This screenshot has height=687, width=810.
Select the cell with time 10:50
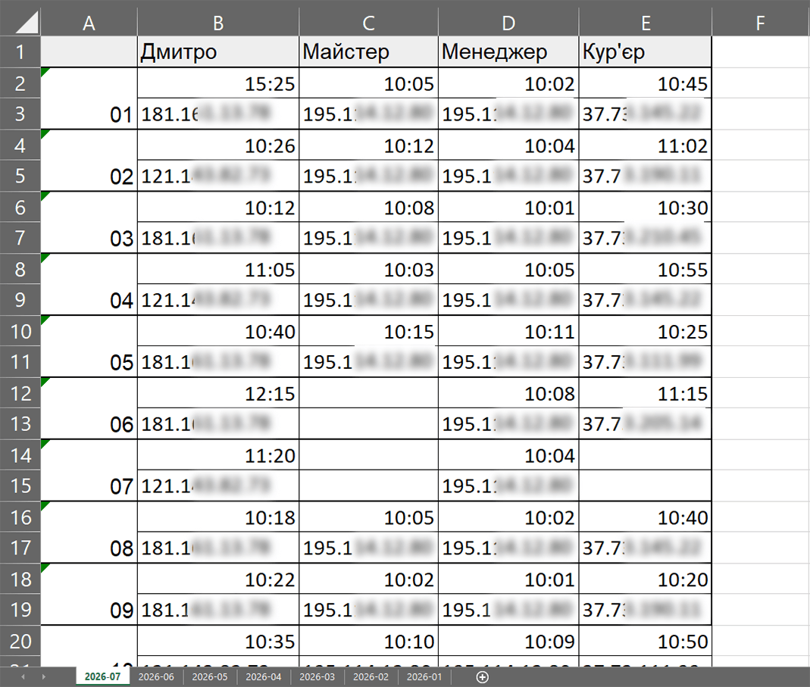tap(646, 641)
